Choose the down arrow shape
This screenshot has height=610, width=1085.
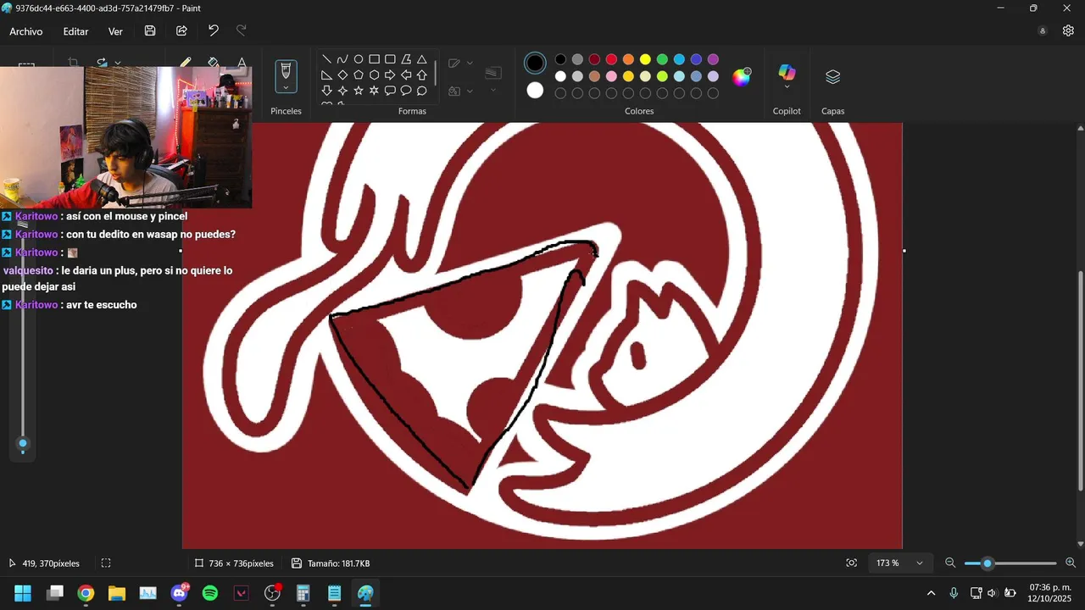(326, 91)
